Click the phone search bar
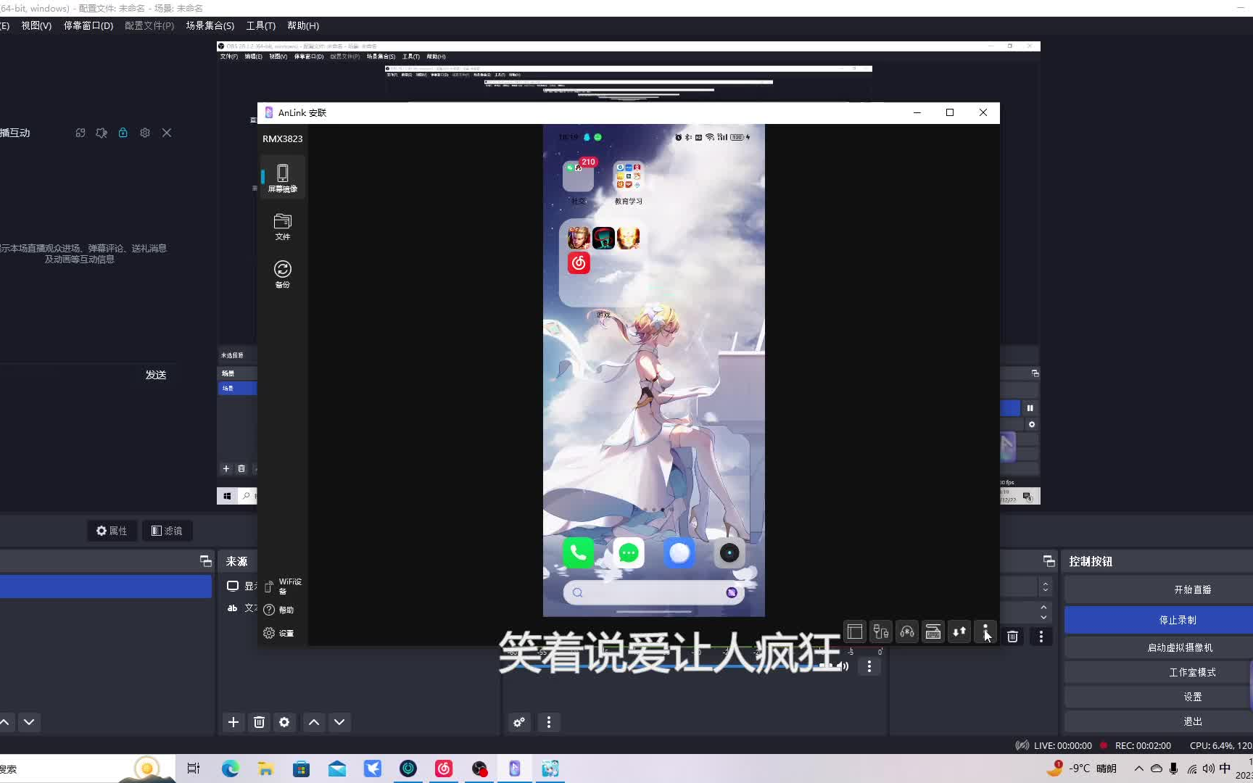Screen dimensions: 1253x783 click(653, 592)
